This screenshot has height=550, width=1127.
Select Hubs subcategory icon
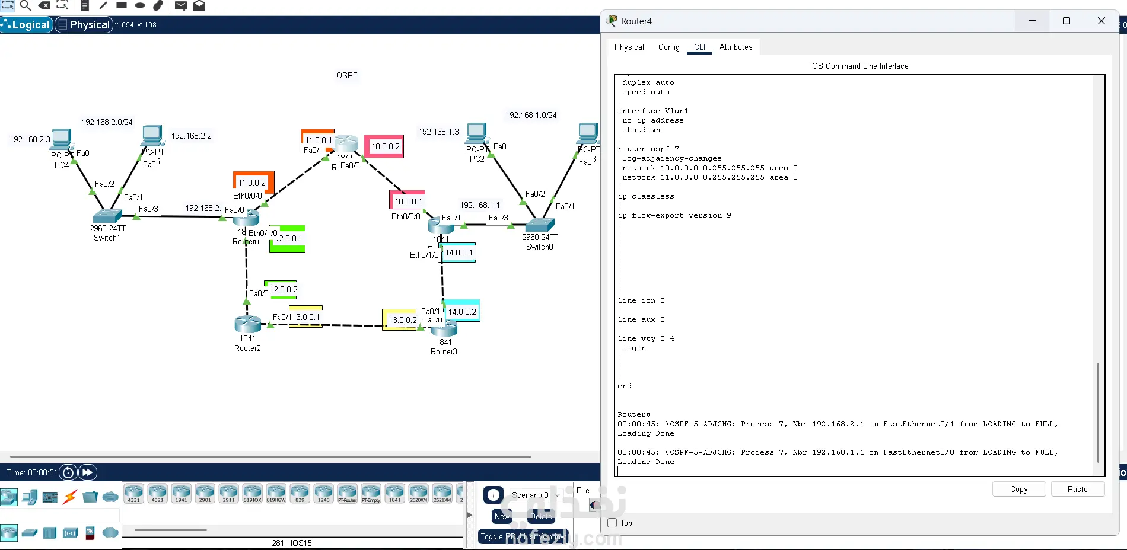coord(50,532)
